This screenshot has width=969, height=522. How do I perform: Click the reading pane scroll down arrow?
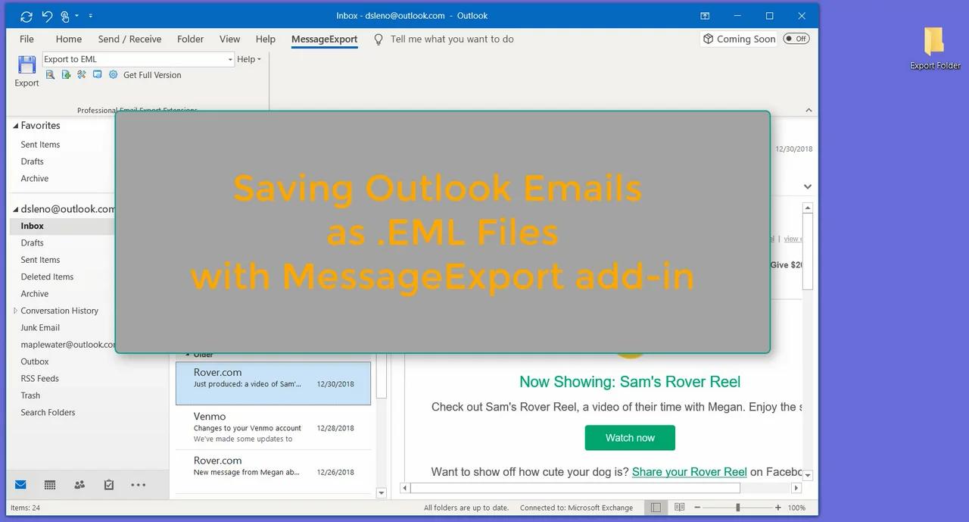coord(808,475)
